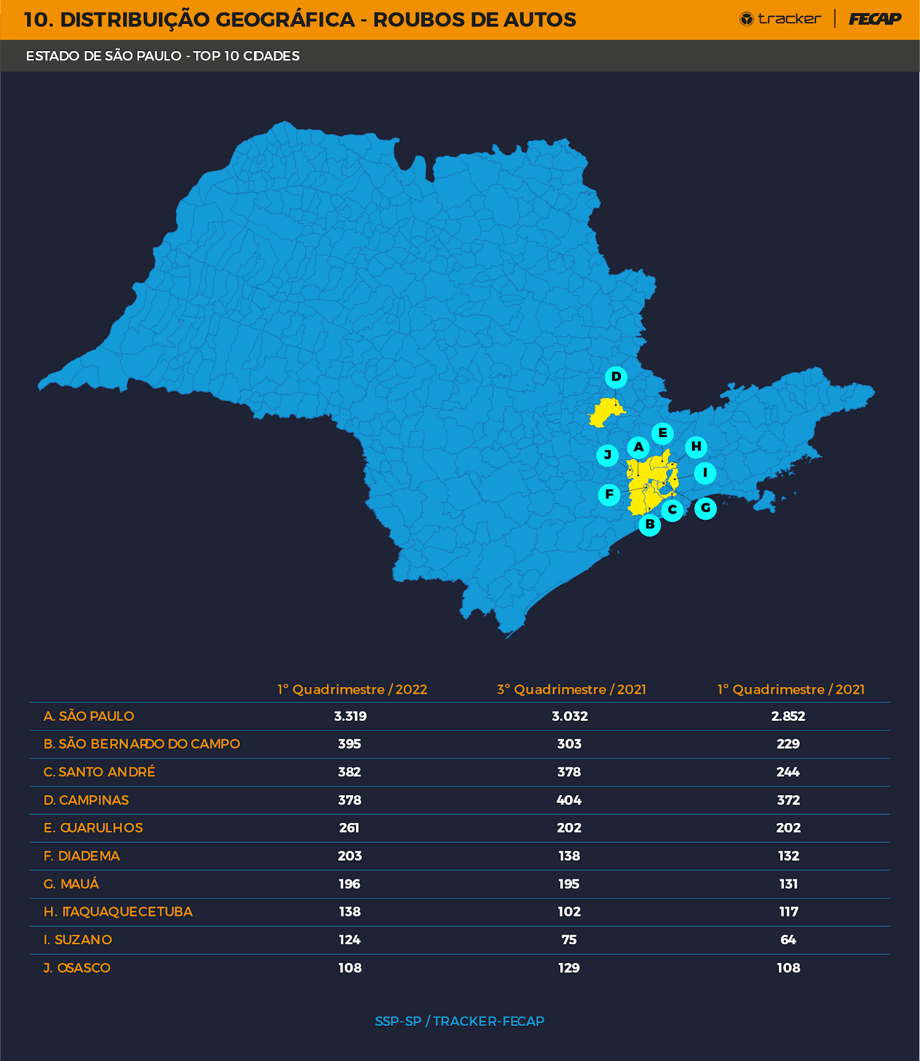Click the yellow Campinas region on map
This screenshot has width=920, height=1061.
click(x=605, y=412)
